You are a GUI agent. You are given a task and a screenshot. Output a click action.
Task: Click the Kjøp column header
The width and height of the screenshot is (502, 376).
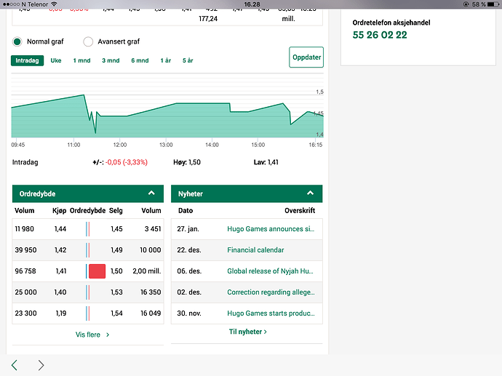[x=59, y=211]
